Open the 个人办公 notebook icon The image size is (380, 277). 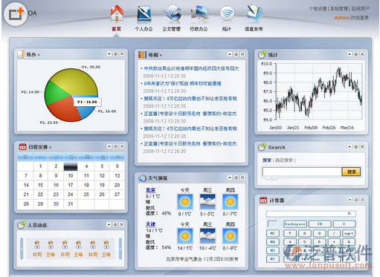(144, 13)
